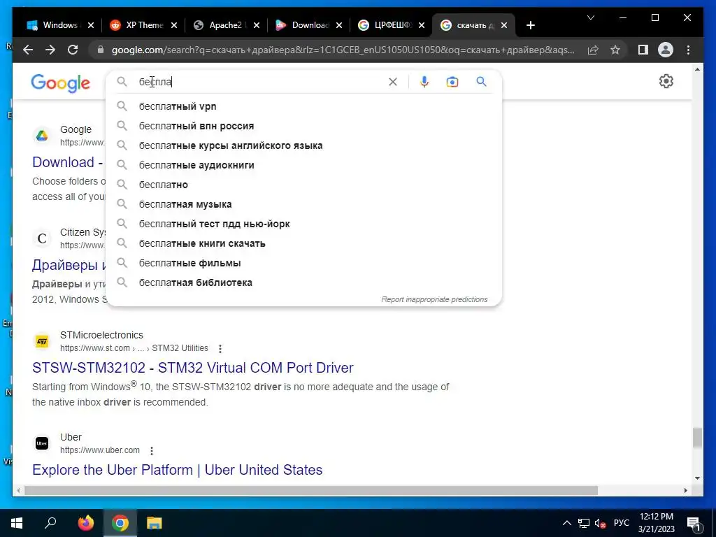
Task: Click the Citizen Systems result favicon
Action: 42,238
